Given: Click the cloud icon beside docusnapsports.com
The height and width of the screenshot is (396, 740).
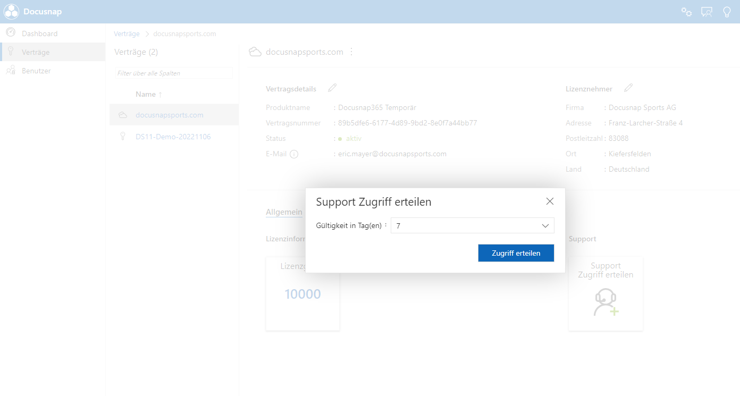Looking at the screenshot, I should pyautogui.click(x=122, y=114).
